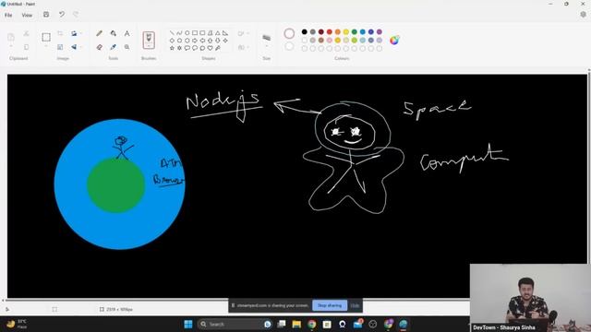
Task: Click the Stop sharing button
Action: (x=330, y=305)
